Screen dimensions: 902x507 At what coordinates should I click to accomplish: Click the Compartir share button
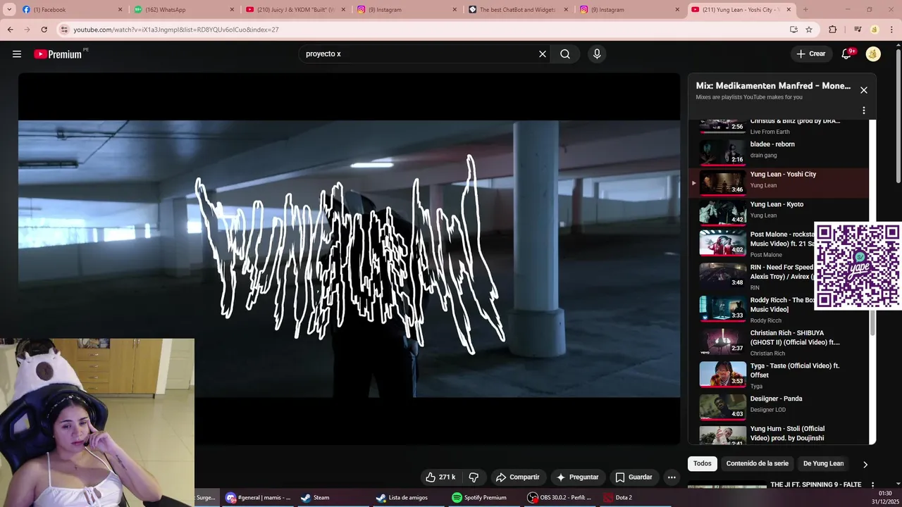518,477
